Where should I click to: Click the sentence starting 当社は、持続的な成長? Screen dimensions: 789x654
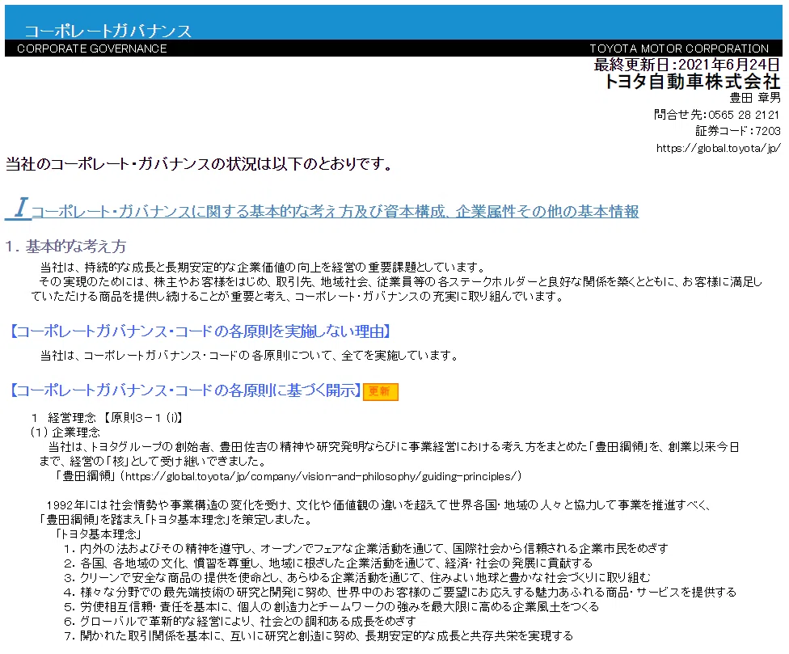click(x=264, y=267)
